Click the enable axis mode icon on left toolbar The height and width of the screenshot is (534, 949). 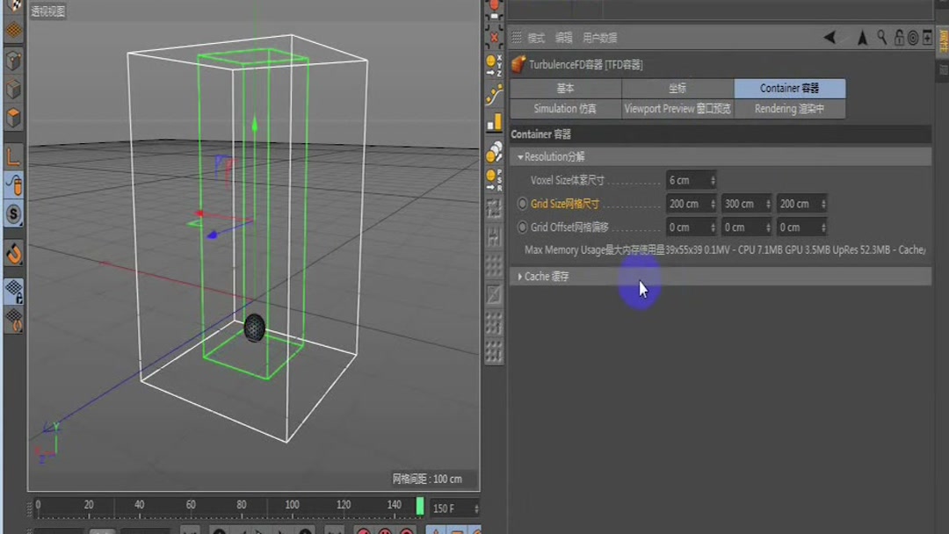tap(13, 158)
